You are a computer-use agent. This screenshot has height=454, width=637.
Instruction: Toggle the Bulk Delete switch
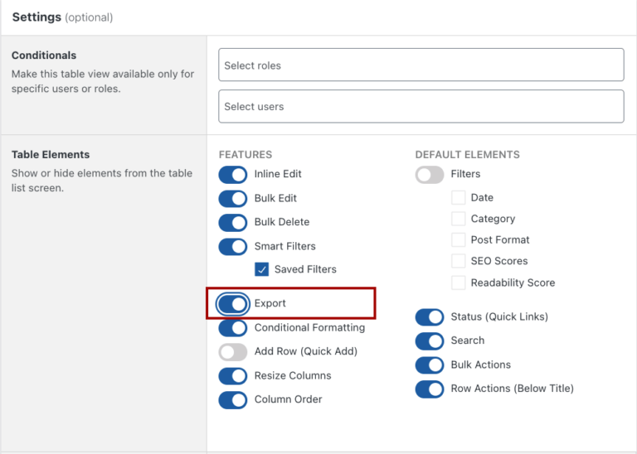tap(233, 223)
